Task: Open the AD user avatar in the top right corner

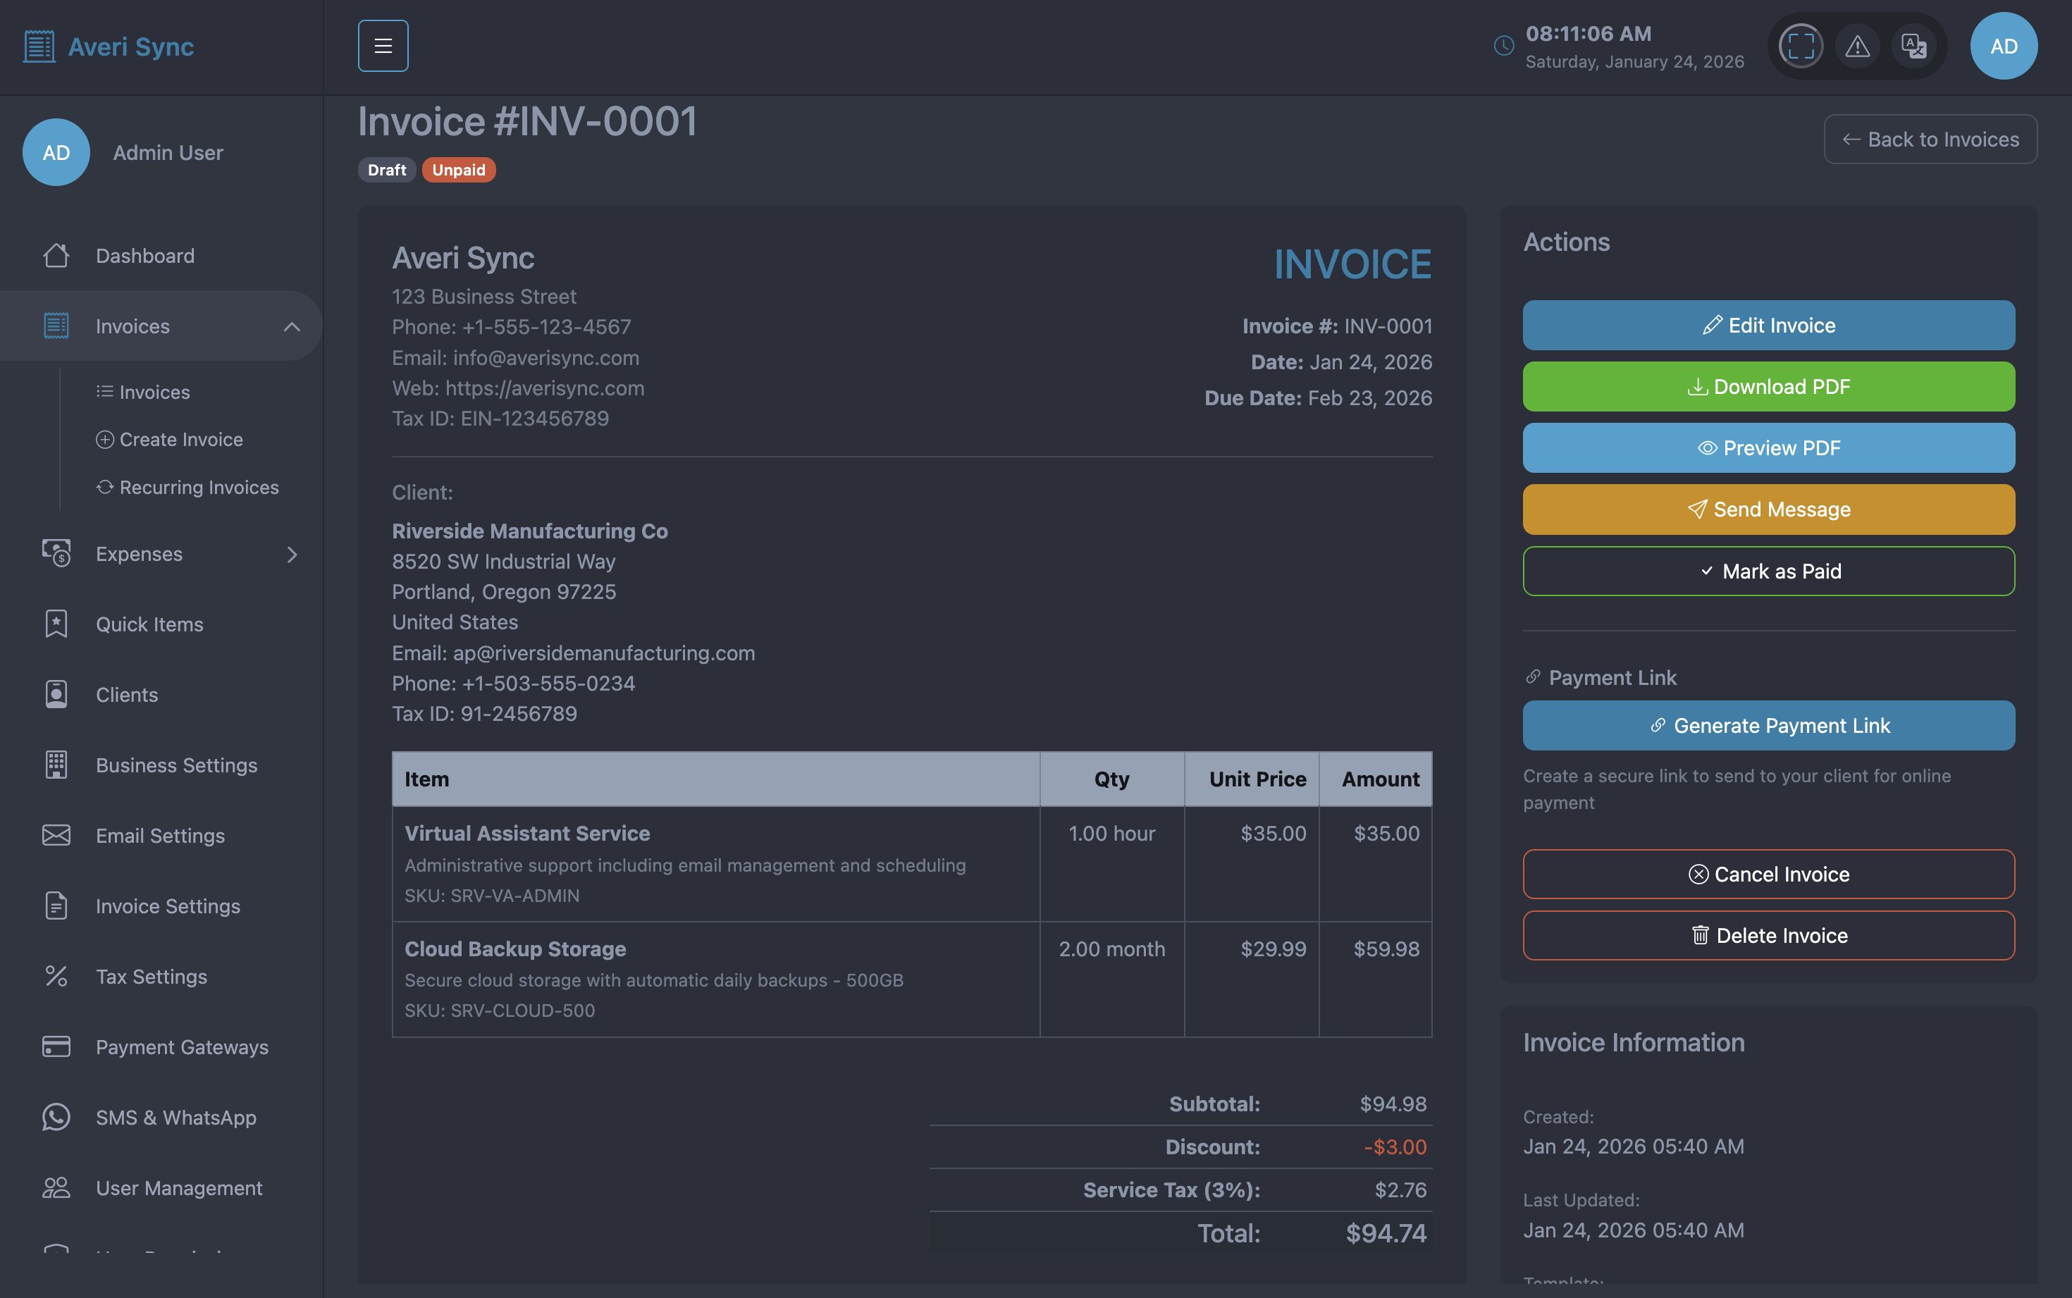Action: 2004,47
